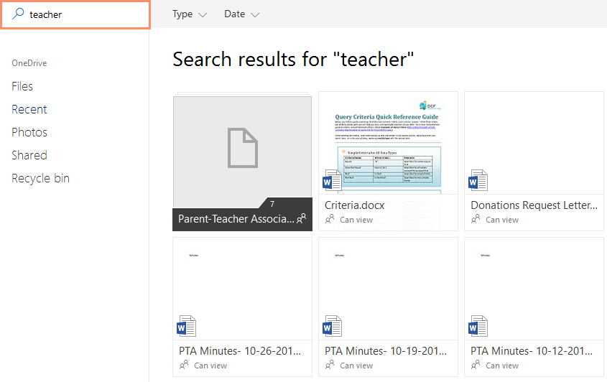Click the search magnifier icon
Viewport: 607px width, 382px height.
point(18,14)
